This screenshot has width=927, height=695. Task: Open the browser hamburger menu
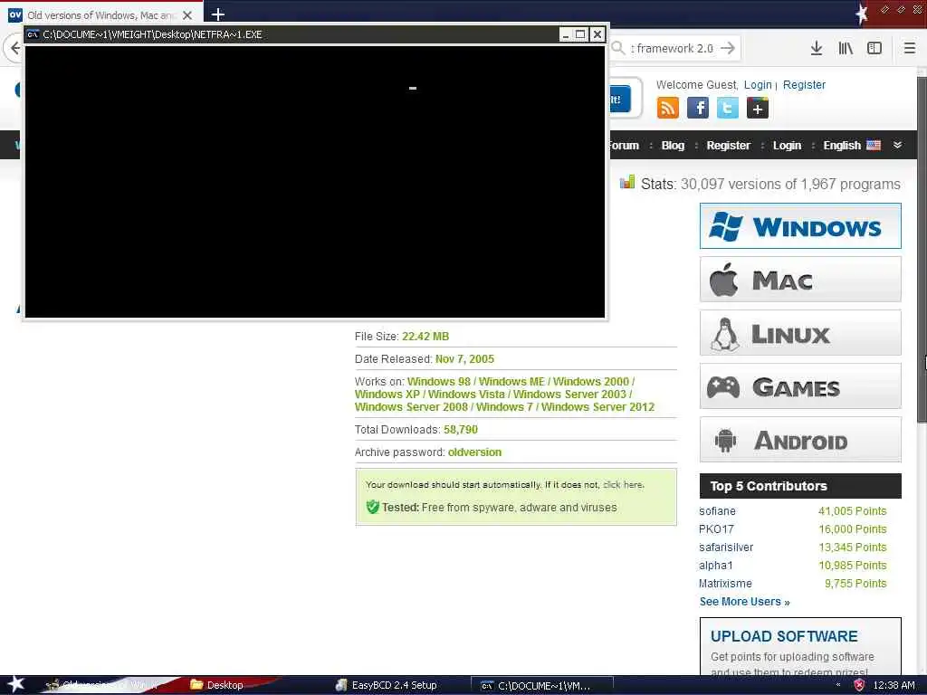pyautogui.click(x=910, y=49)
